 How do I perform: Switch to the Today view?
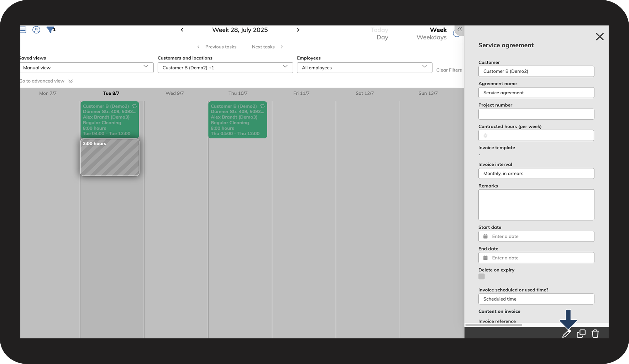tap(379, 30)
